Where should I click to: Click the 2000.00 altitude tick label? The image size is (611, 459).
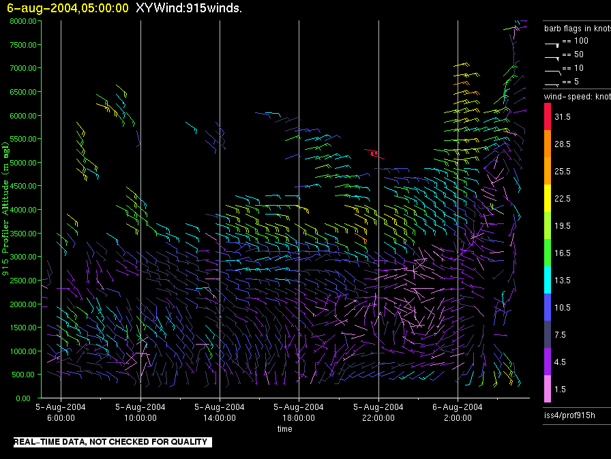23,304
